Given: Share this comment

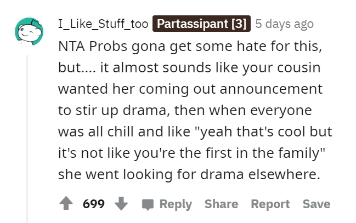Looking at the screenshot, I should tap(222, 204).
